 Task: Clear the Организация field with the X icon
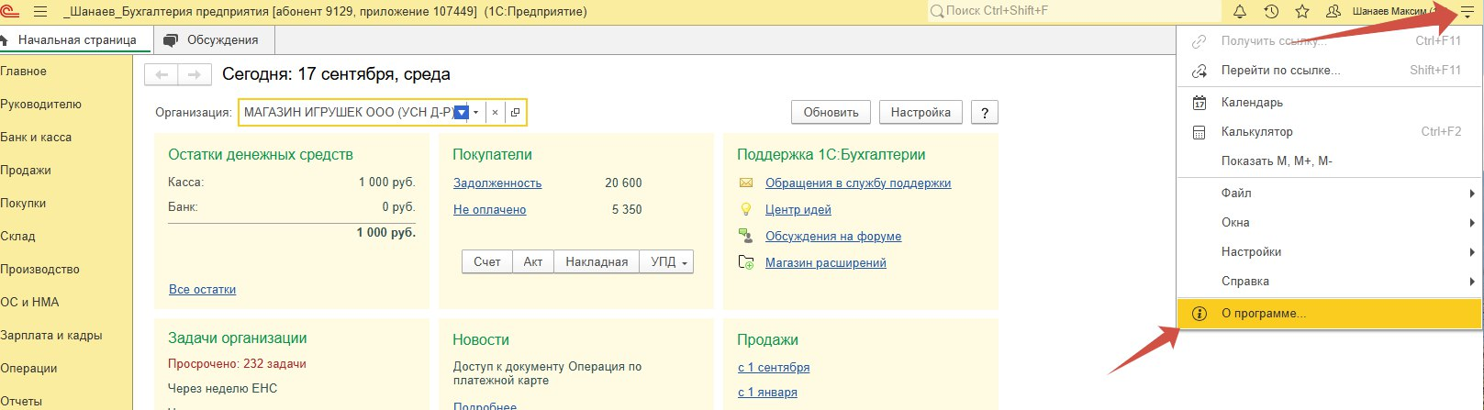point(495,113)
